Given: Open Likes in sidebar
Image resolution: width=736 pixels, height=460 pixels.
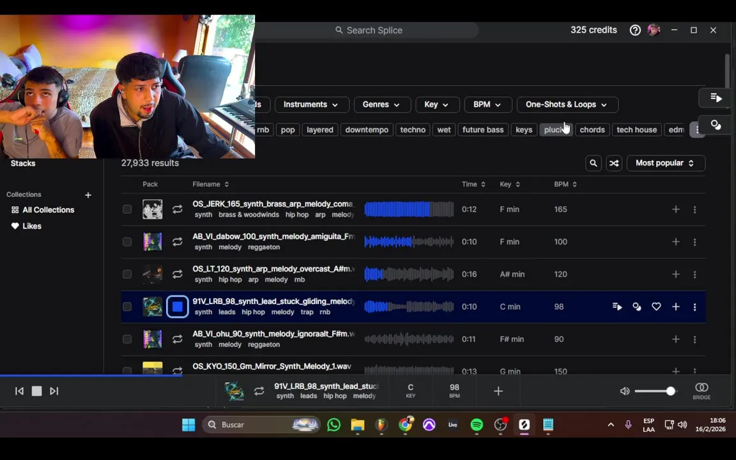Looking at the screenshot, I should [x=26, y=226].
